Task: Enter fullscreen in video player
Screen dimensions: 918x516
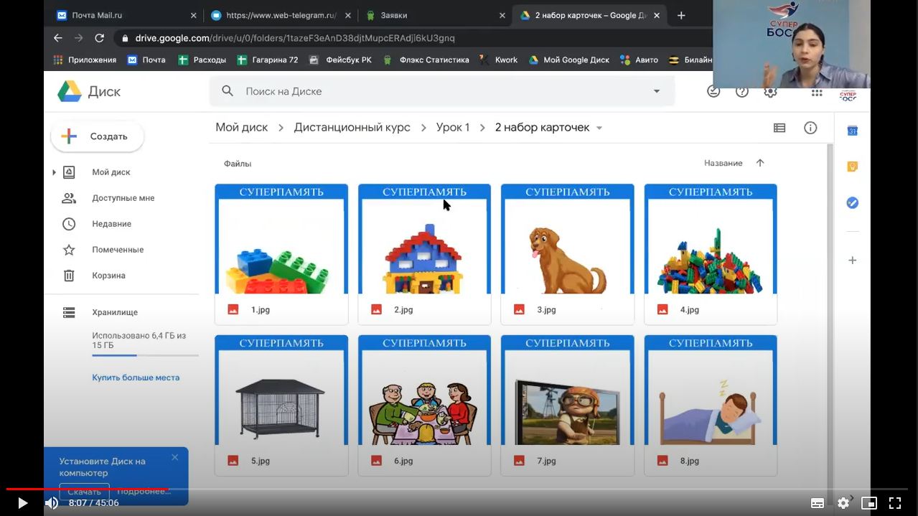Action: click(x=895, y=503)
